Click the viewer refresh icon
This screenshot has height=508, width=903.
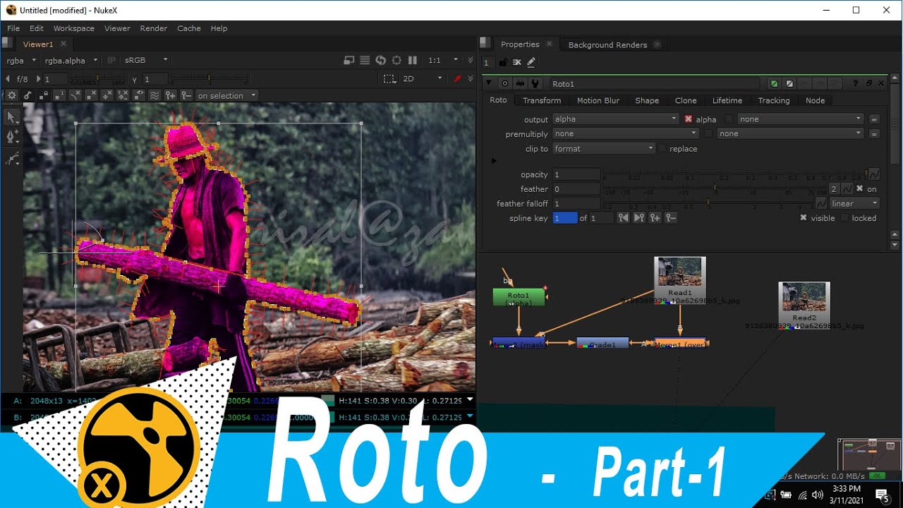381,61
